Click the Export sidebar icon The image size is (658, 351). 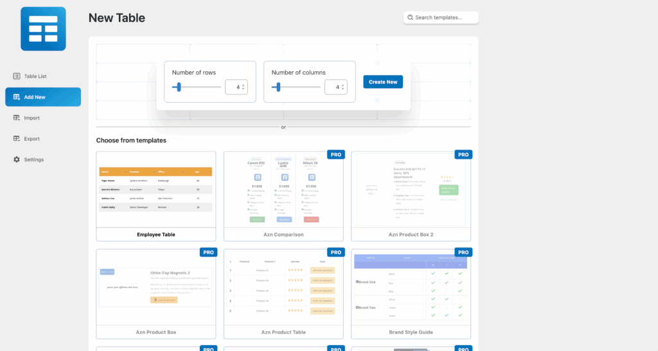point(16,139)
